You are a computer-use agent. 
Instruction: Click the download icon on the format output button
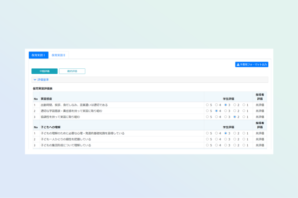click(x=238, y=64)
